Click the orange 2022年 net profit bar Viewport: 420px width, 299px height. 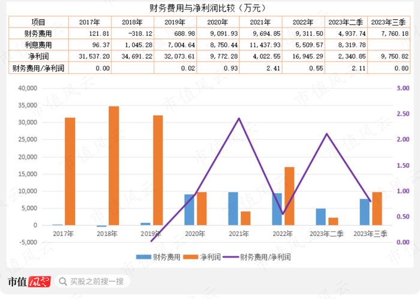point(289,196)
